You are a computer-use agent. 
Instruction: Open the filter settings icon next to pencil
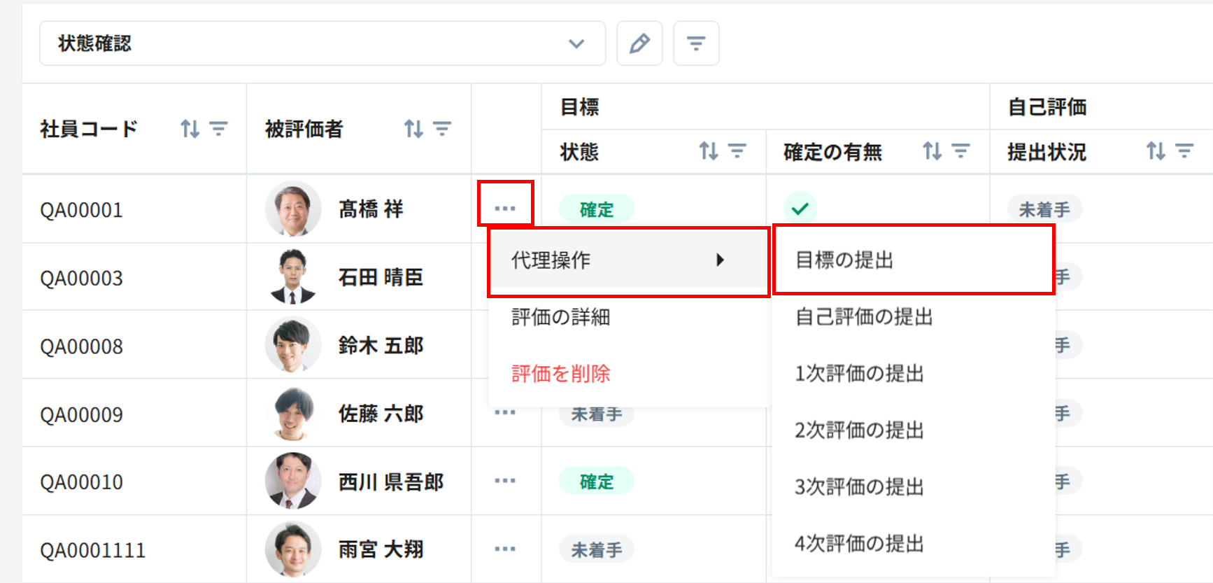pyautogui.click(x=695, y=43)
